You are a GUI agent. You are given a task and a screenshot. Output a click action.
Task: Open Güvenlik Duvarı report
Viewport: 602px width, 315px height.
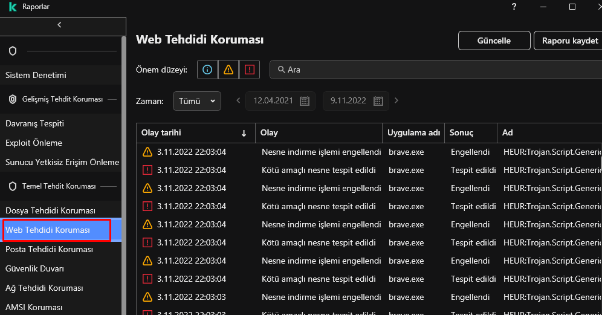pyautogui.click(x=60, y=268)
